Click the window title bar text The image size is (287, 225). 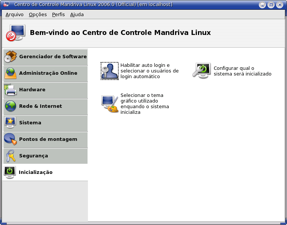[93, 5]
